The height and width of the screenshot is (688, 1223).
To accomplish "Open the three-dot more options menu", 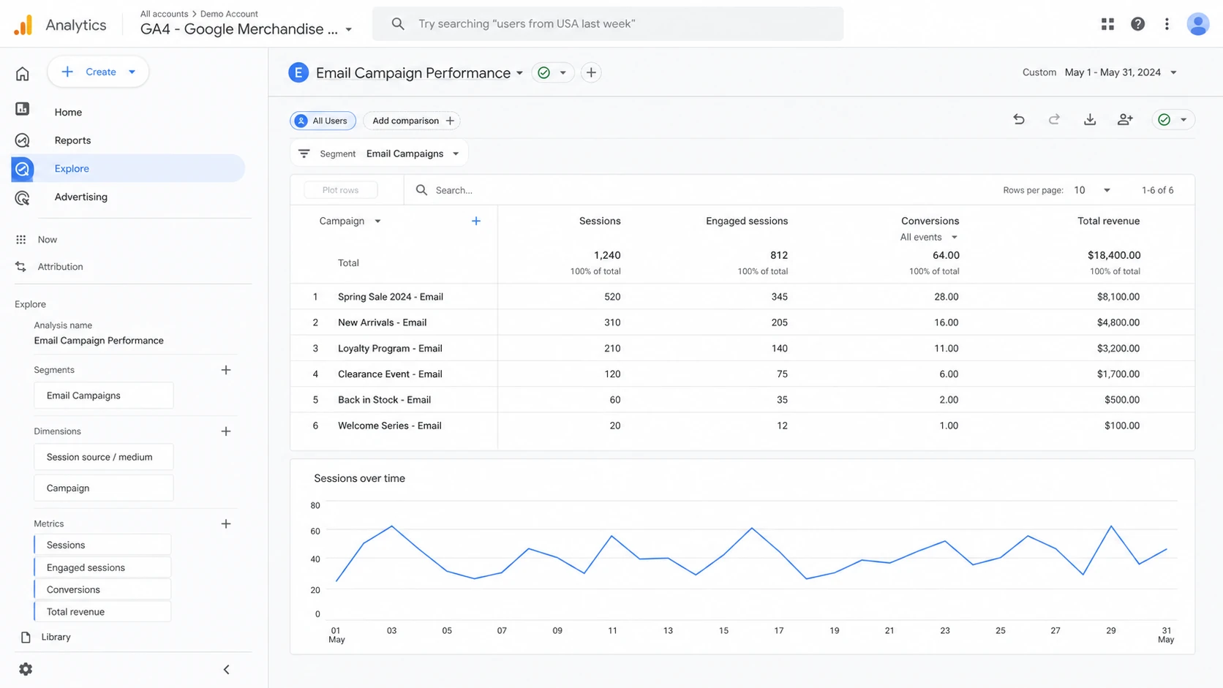I will (x=1167, y=24).
